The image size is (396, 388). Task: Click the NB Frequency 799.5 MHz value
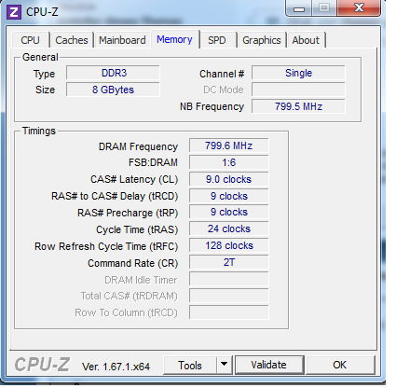click(298, 106)
